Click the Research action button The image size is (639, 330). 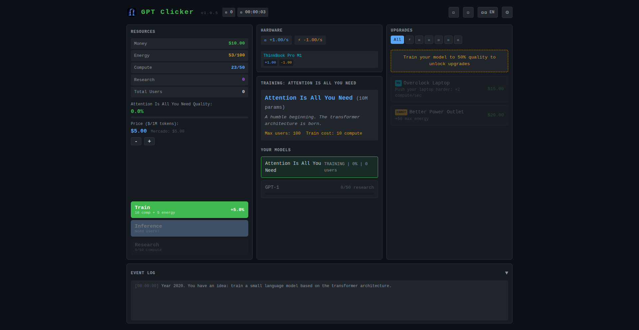[189, 247]
